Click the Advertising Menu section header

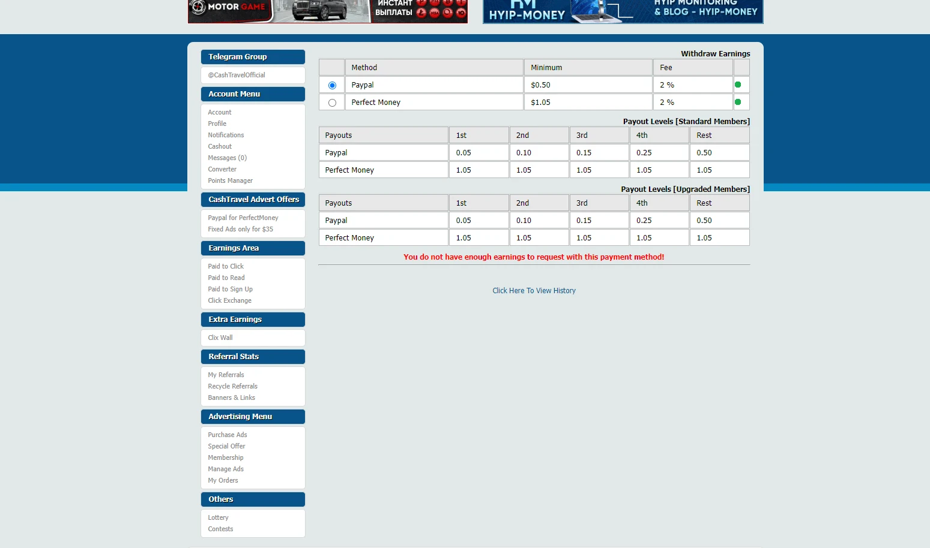pyautogui.click(x=253, y=417)
